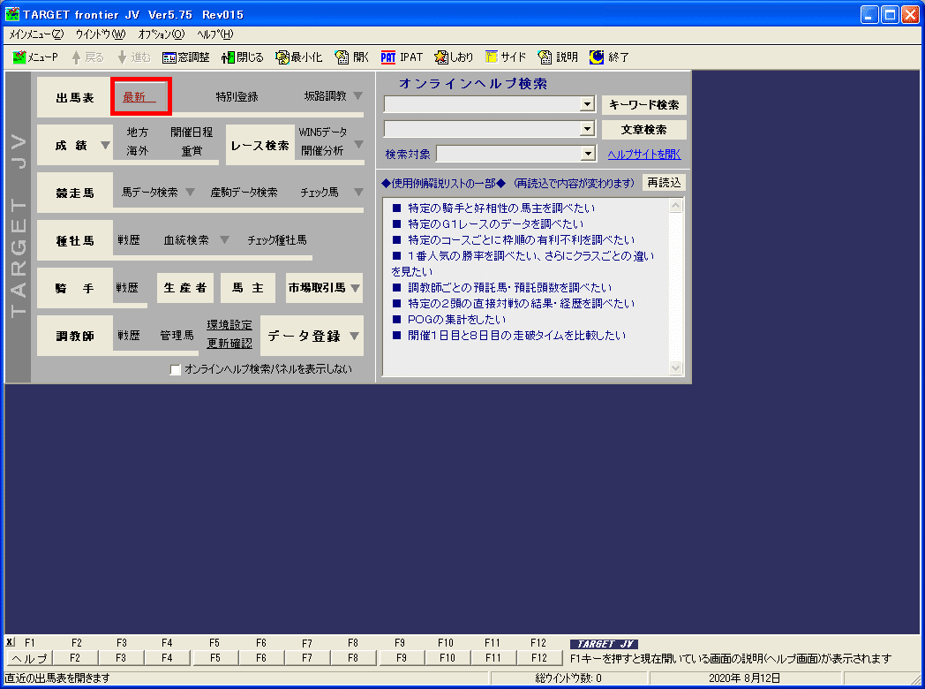Click 種牡馬 button
925x689 pixels.
[x=75, y=241]
